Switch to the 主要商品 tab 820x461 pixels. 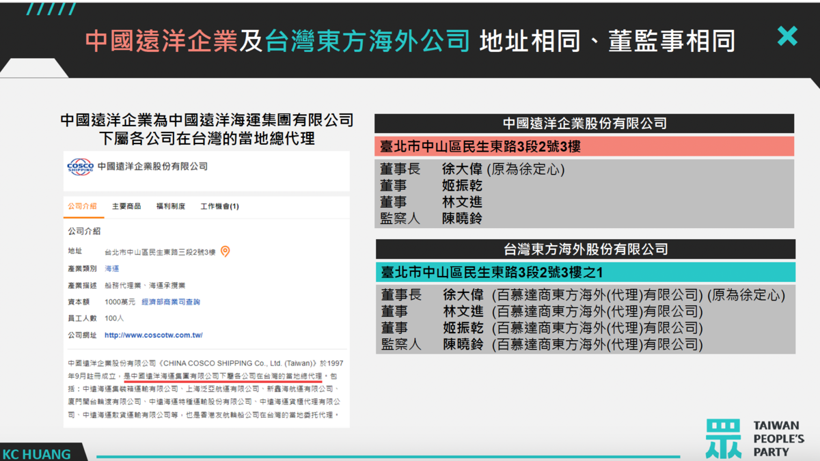coord(126,206)
